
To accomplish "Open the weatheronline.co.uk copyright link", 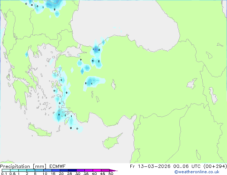I will pos(197,172).
